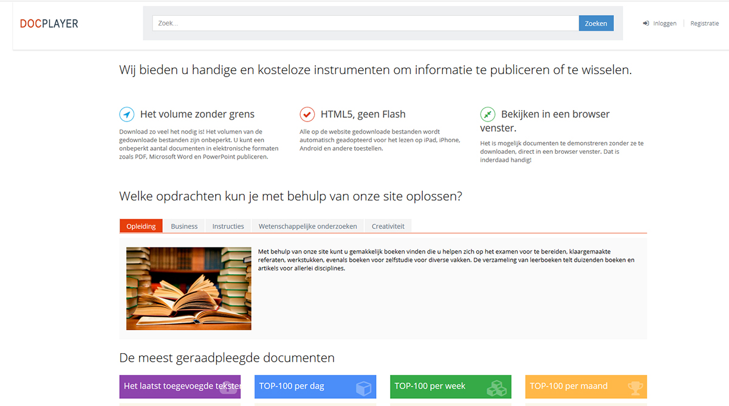Viewport: 729px width, 406px height.
Task: Click the stacked cubes icon on TOP-100 per week
Action: pos(498,388)
